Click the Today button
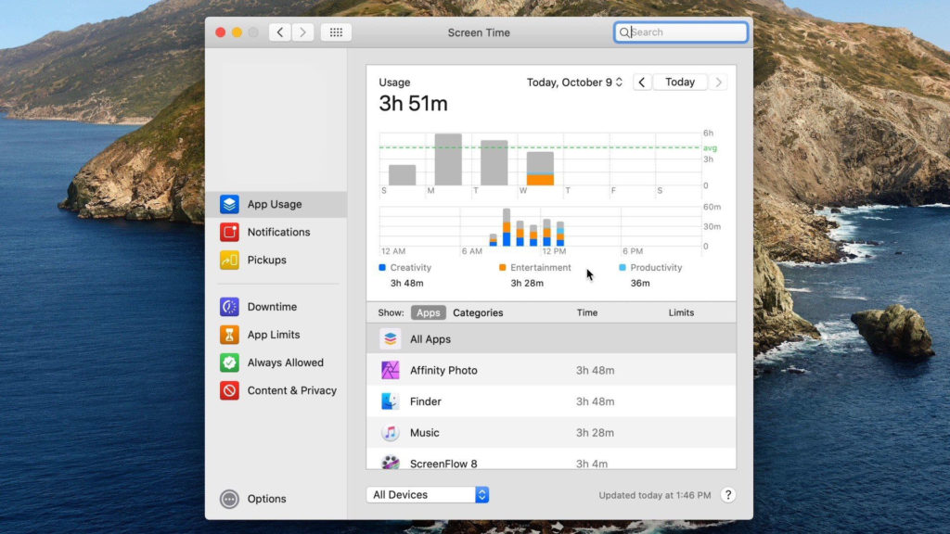 click(680, 83)
